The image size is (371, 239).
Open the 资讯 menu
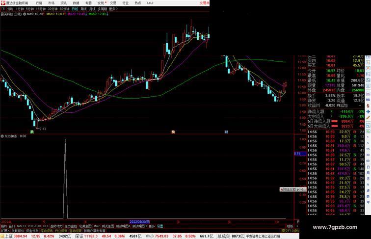63,3
